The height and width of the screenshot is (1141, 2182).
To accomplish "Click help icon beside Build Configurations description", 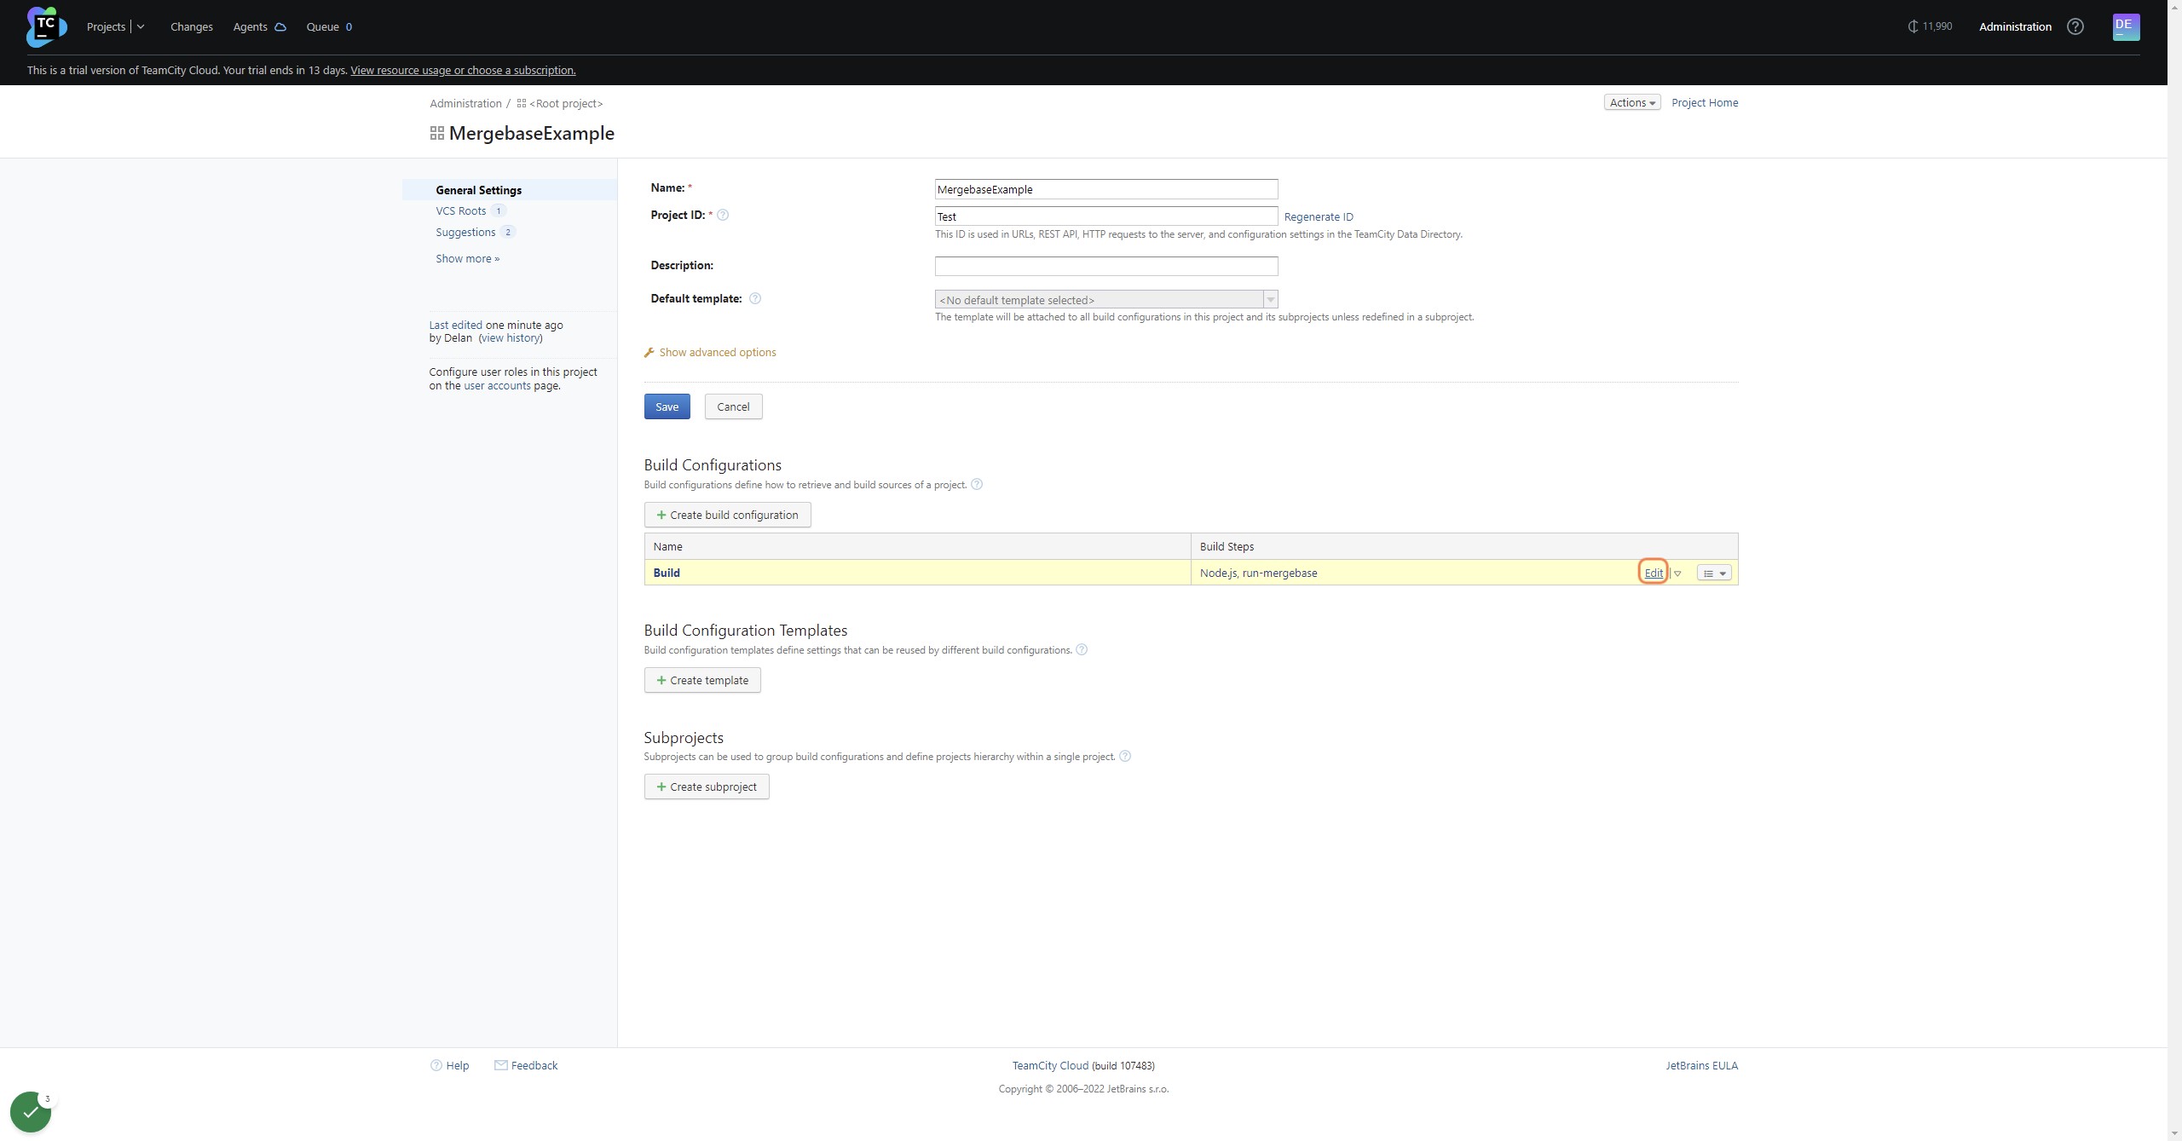I will [x=977, y=484].
